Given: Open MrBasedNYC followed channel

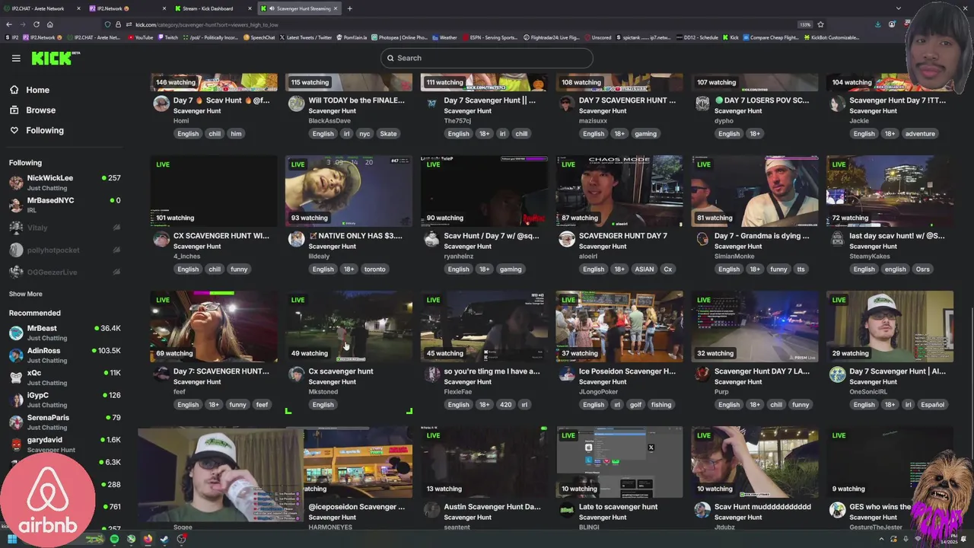Looking at the screenshot, I should pos(65,205).
